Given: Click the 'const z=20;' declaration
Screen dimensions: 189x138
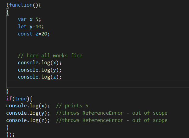Looking at the screenshot, I should pos(34,34).
